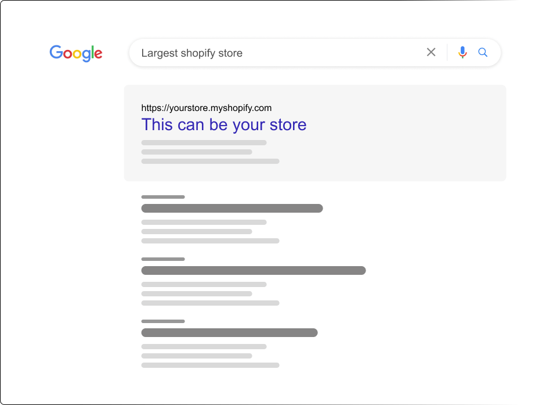The height and width of the screenshot is (405, 557).
Task: Click the blue magnifying glass search icon
Action: point(483,52)
